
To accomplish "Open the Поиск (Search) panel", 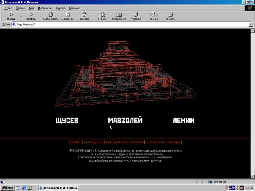I will tap(102, 16).
